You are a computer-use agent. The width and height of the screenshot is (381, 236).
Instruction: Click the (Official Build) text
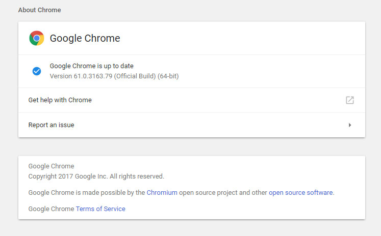(133, 76)
